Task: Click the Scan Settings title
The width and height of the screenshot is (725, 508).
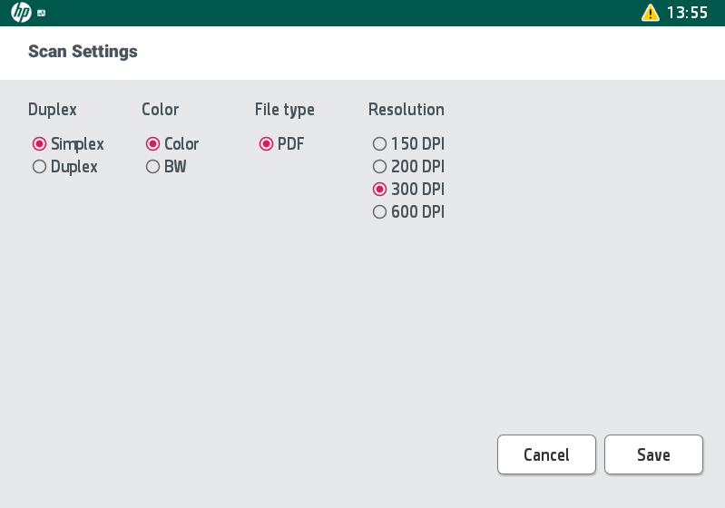Action: (x=83, y=52)
